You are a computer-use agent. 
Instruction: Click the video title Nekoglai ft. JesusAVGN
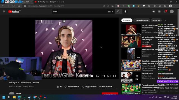24,82
